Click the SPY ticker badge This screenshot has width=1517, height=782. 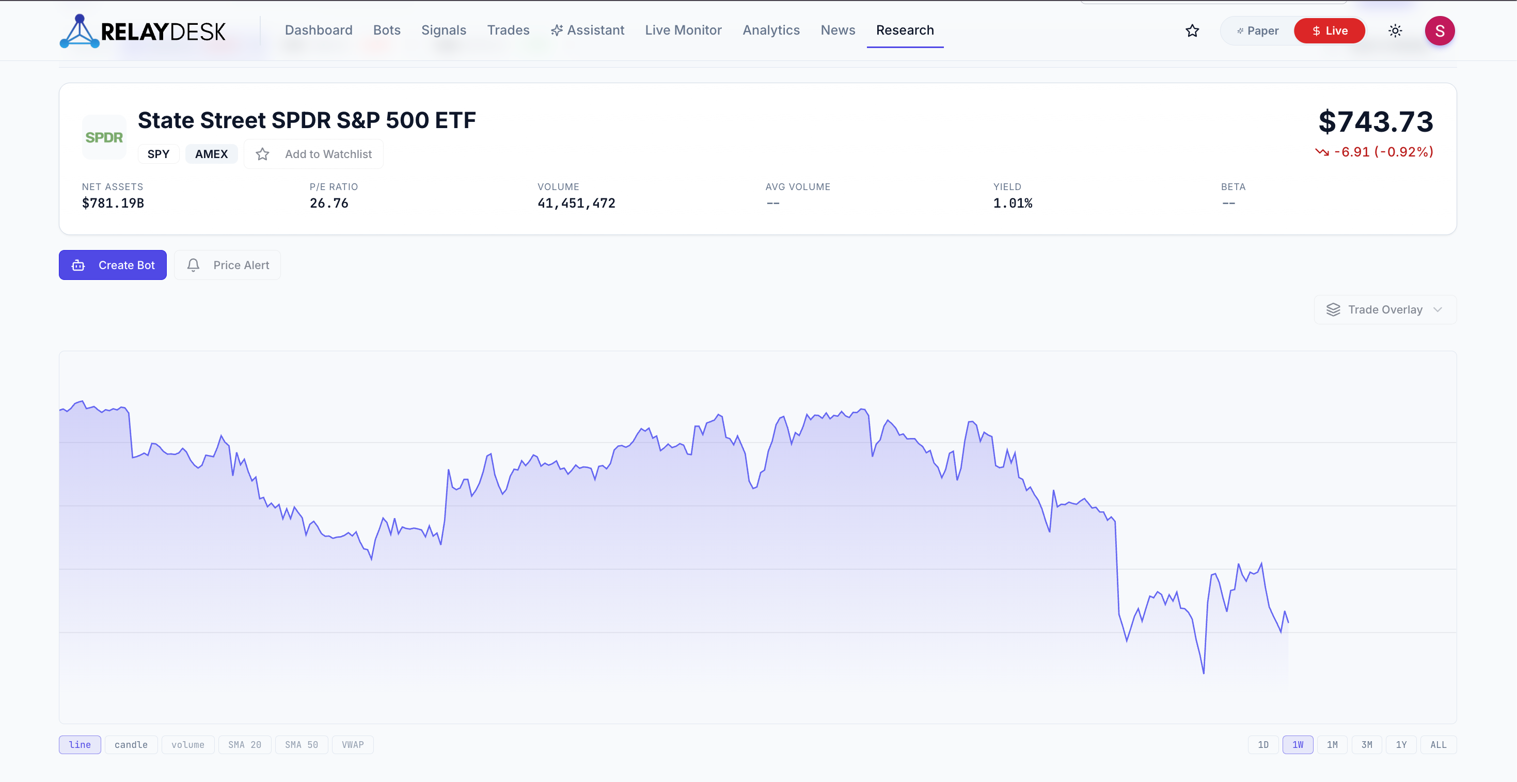159,154
